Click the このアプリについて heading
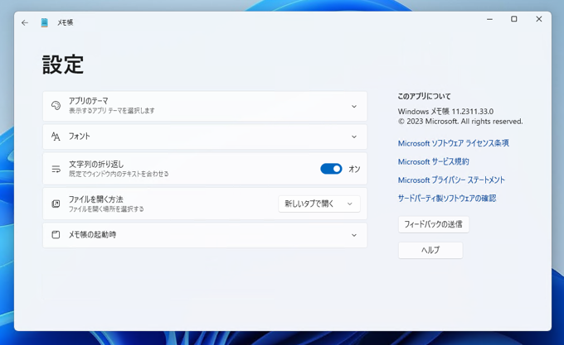Image resolution: width=564 pixels, height=345 pixels. [424, 96]
